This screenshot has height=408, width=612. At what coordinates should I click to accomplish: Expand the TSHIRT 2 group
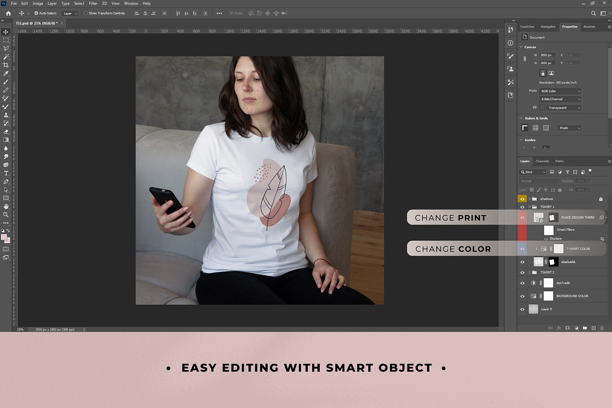click(x=529, y=272)
